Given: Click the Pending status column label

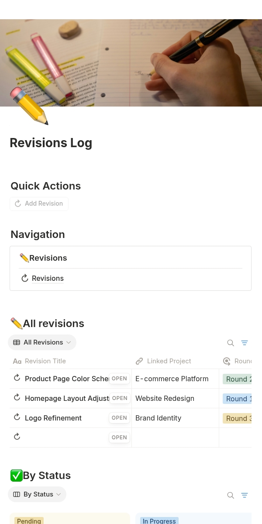Looking at the screenshot, I should pos(29,521).
